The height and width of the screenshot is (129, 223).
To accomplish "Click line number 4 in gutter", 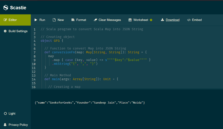I will (x=35, y=41).
